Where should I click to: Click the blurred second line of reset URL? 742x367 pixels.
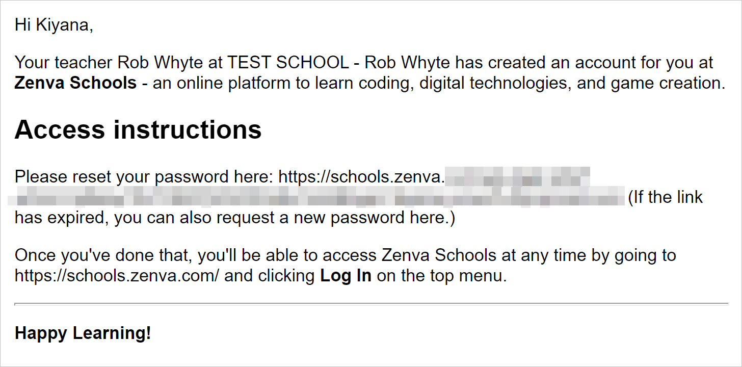point(316,197)
